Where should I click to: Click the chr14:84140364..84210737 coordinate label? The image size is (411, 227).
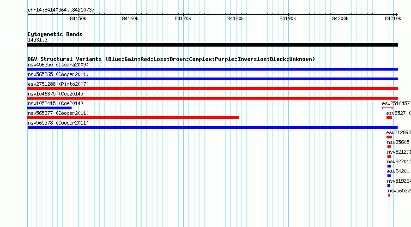(x=61, y=10)
